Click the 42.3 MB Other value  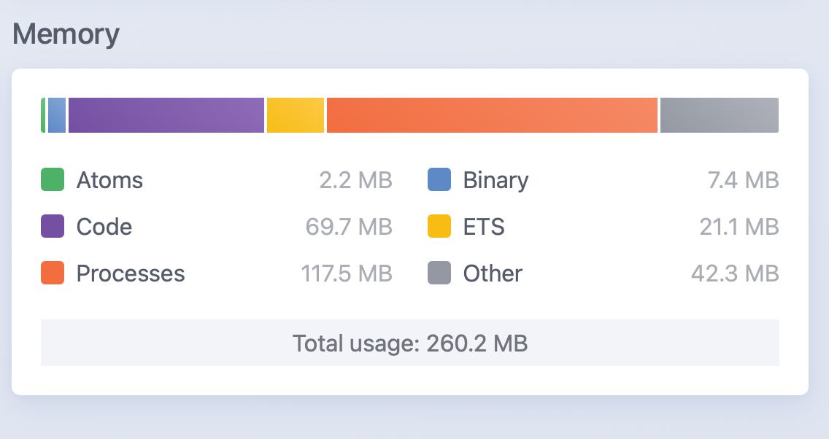tap(735, 273)
